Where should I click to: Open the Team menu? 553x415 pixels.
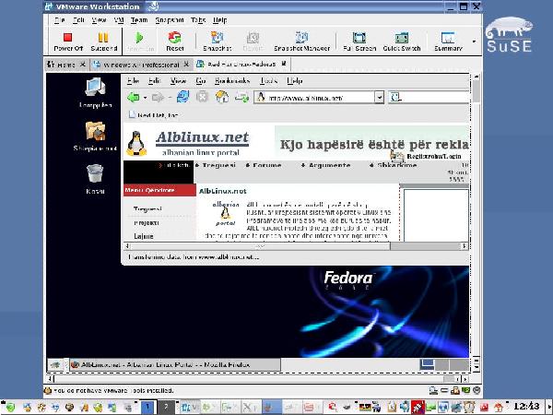pos(139,20)
